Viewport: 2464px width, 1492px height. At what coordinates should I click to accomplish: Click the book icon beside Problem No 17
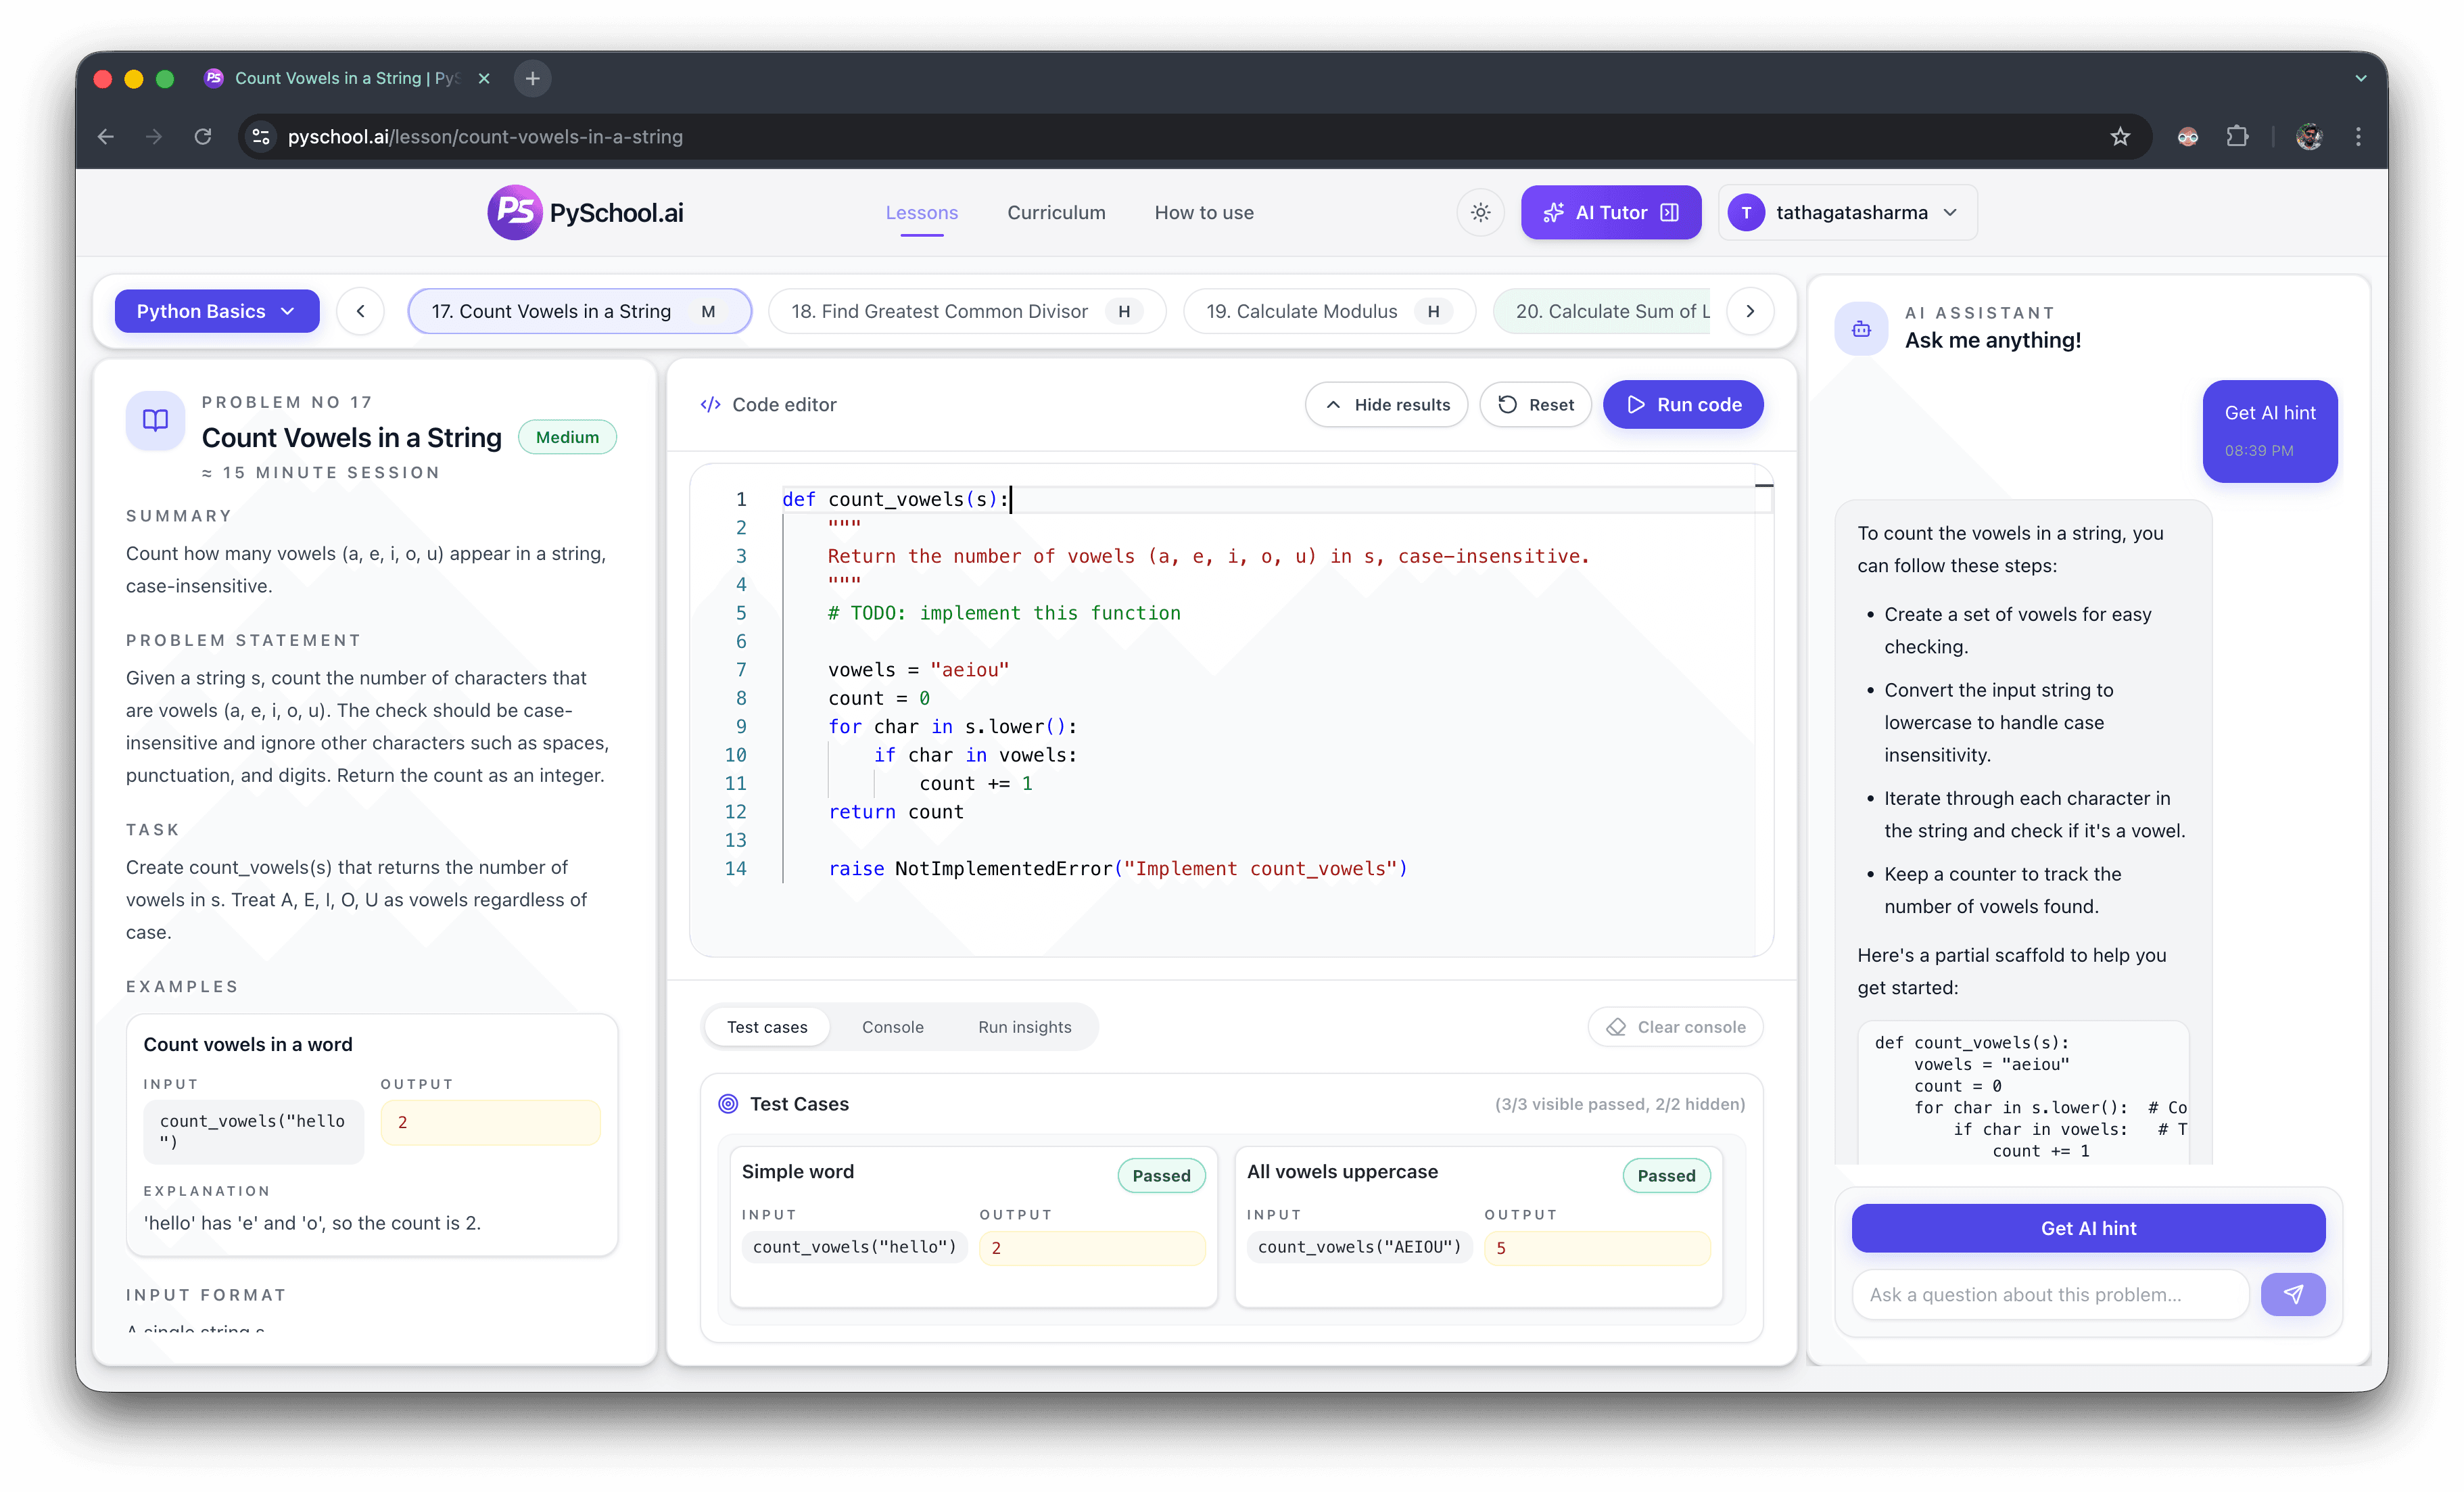pos(154,420)
